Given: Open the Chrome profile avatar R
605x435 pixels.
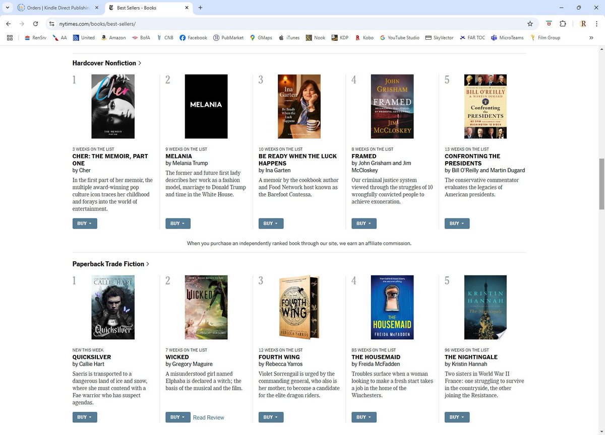Looking at the screenshot, I should (583, 24).
